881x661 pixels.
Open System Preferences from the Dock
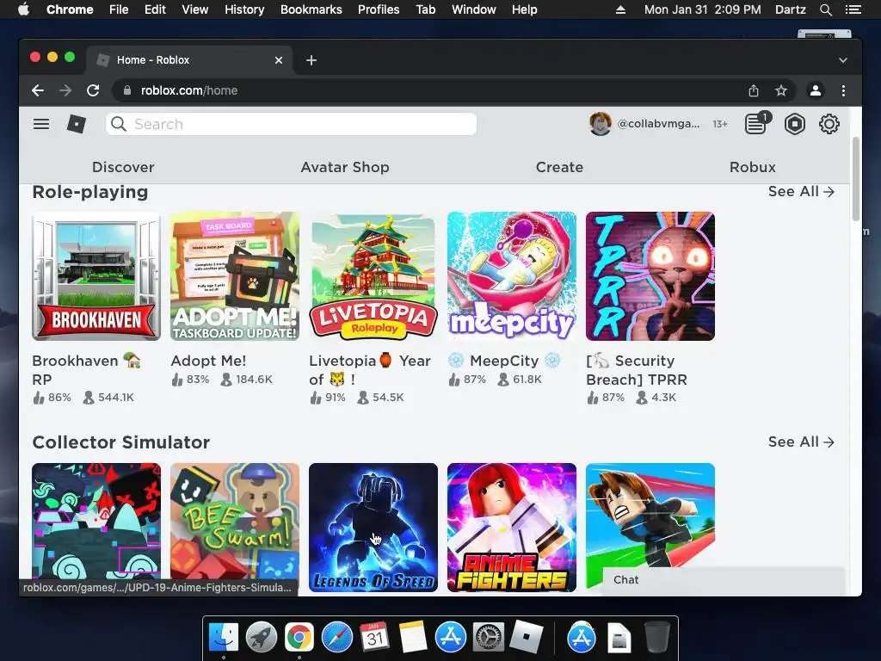(x=489, y=638)
